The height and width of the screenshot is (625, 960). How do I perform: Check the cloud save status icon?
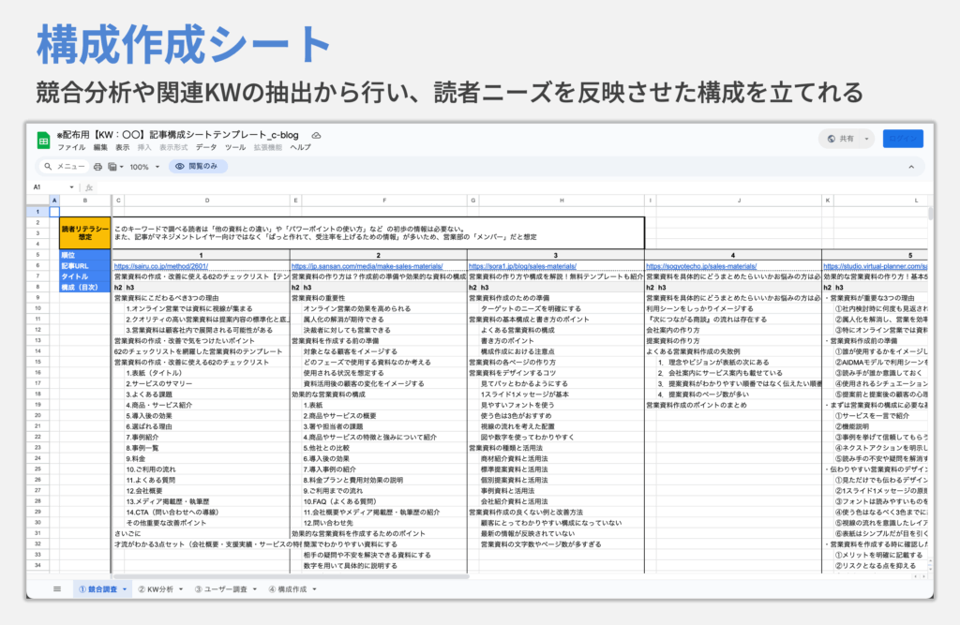(x=317, y=135)
